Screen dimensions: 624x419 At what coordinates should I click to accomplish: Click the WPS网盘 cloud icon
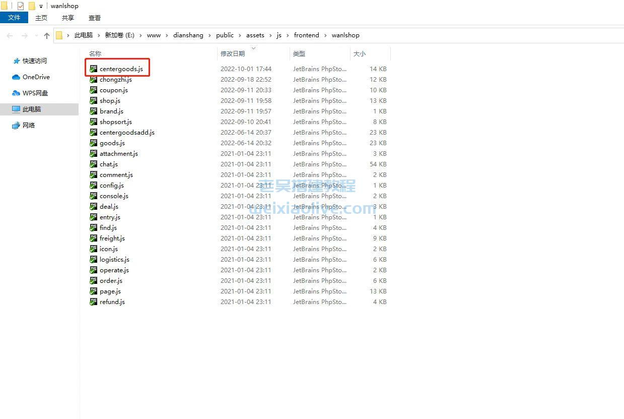click(16, 93)
